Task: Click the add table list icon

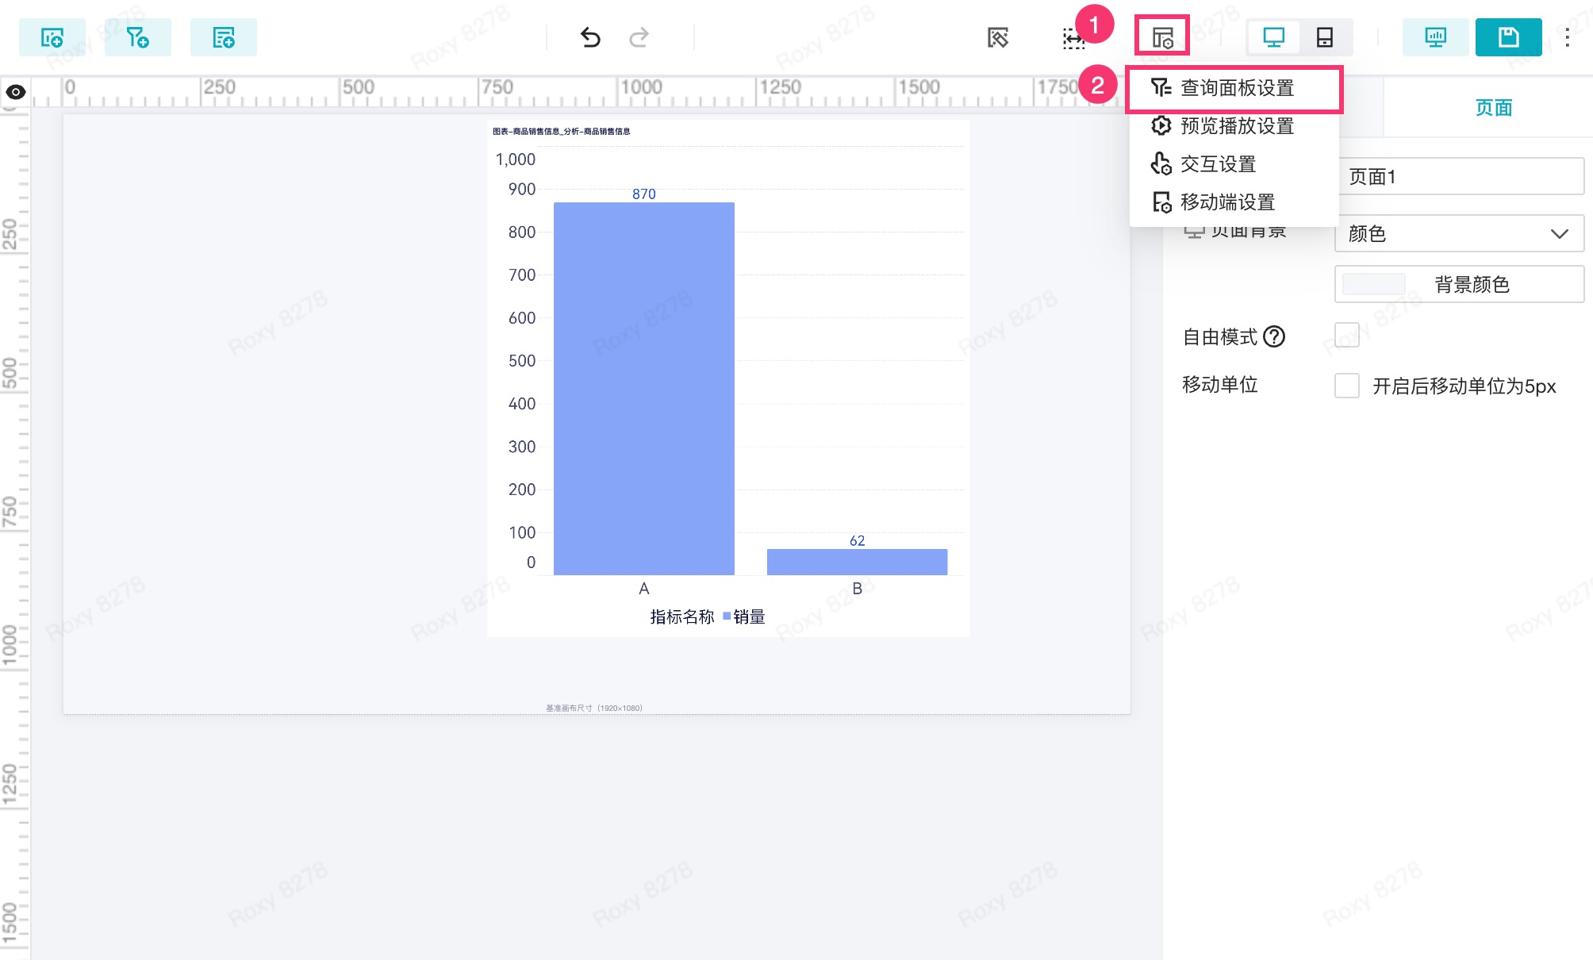Action: coord(223,37)
